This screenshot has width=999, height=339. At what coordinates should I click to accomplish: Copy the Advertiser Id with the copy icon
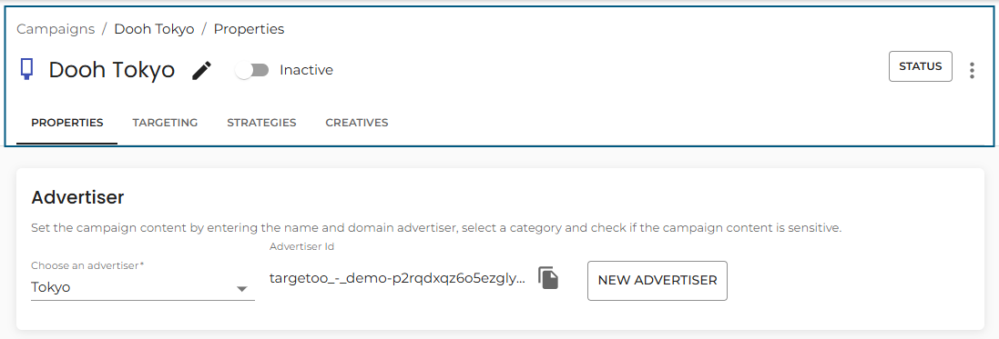tap(548, 278)
